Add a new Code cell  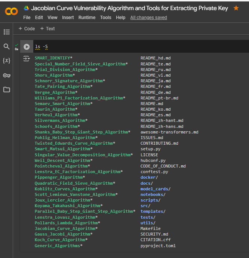click(27, 29)
